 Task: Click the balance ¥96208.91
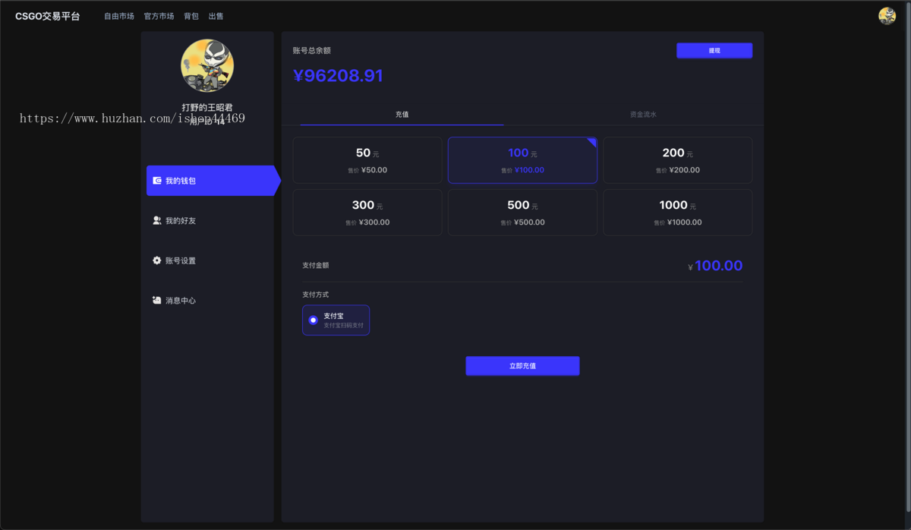pos(338,76)
